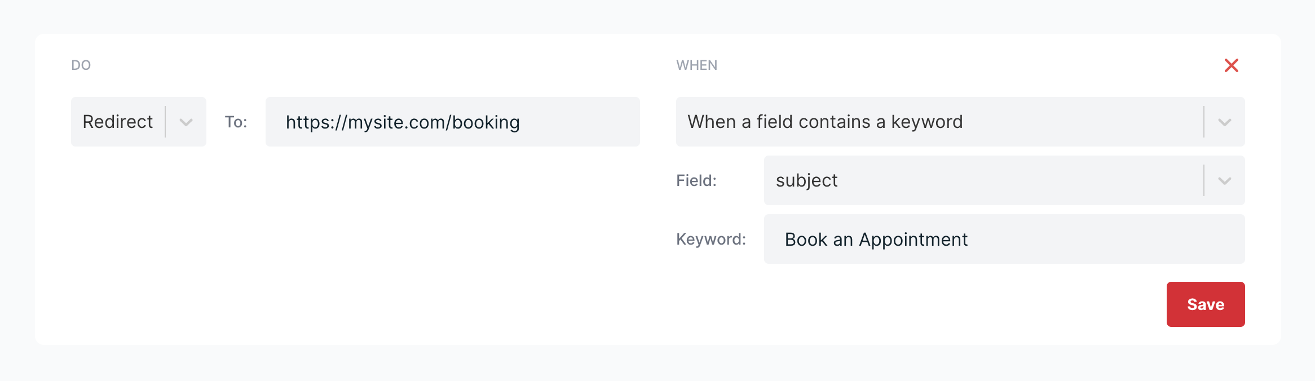Viewport: 1315px width, 381px height.
Task: Click the WHEN section heading
Action: [x=696, y=65]
